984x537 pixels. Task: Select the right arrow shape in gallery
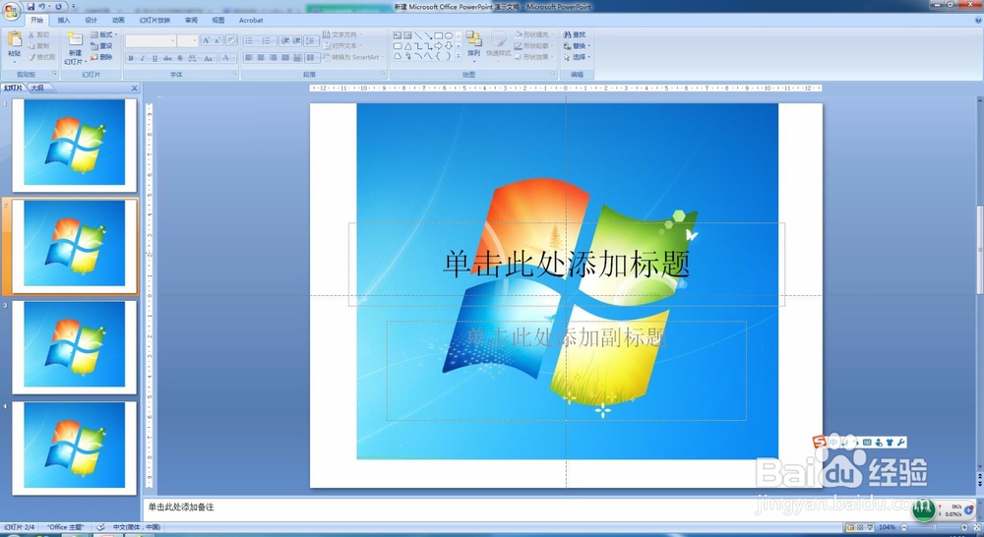coord(438,46)
